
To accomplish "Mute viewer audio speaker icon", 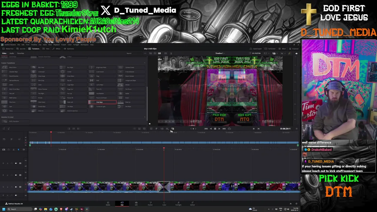I will click(297, 53).
